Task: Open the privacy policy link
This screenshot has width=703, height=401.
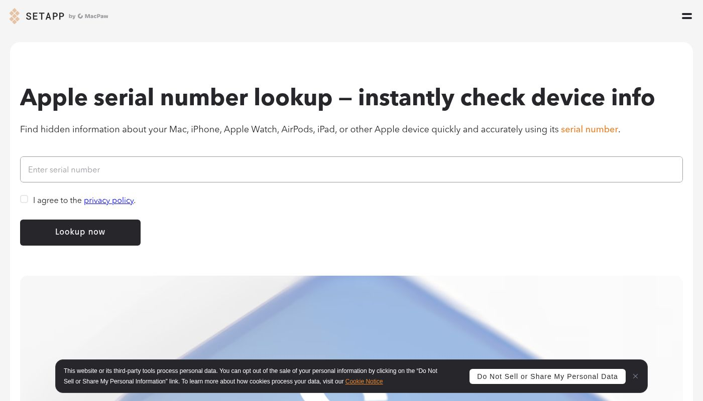Action: (x=108, y=200)
